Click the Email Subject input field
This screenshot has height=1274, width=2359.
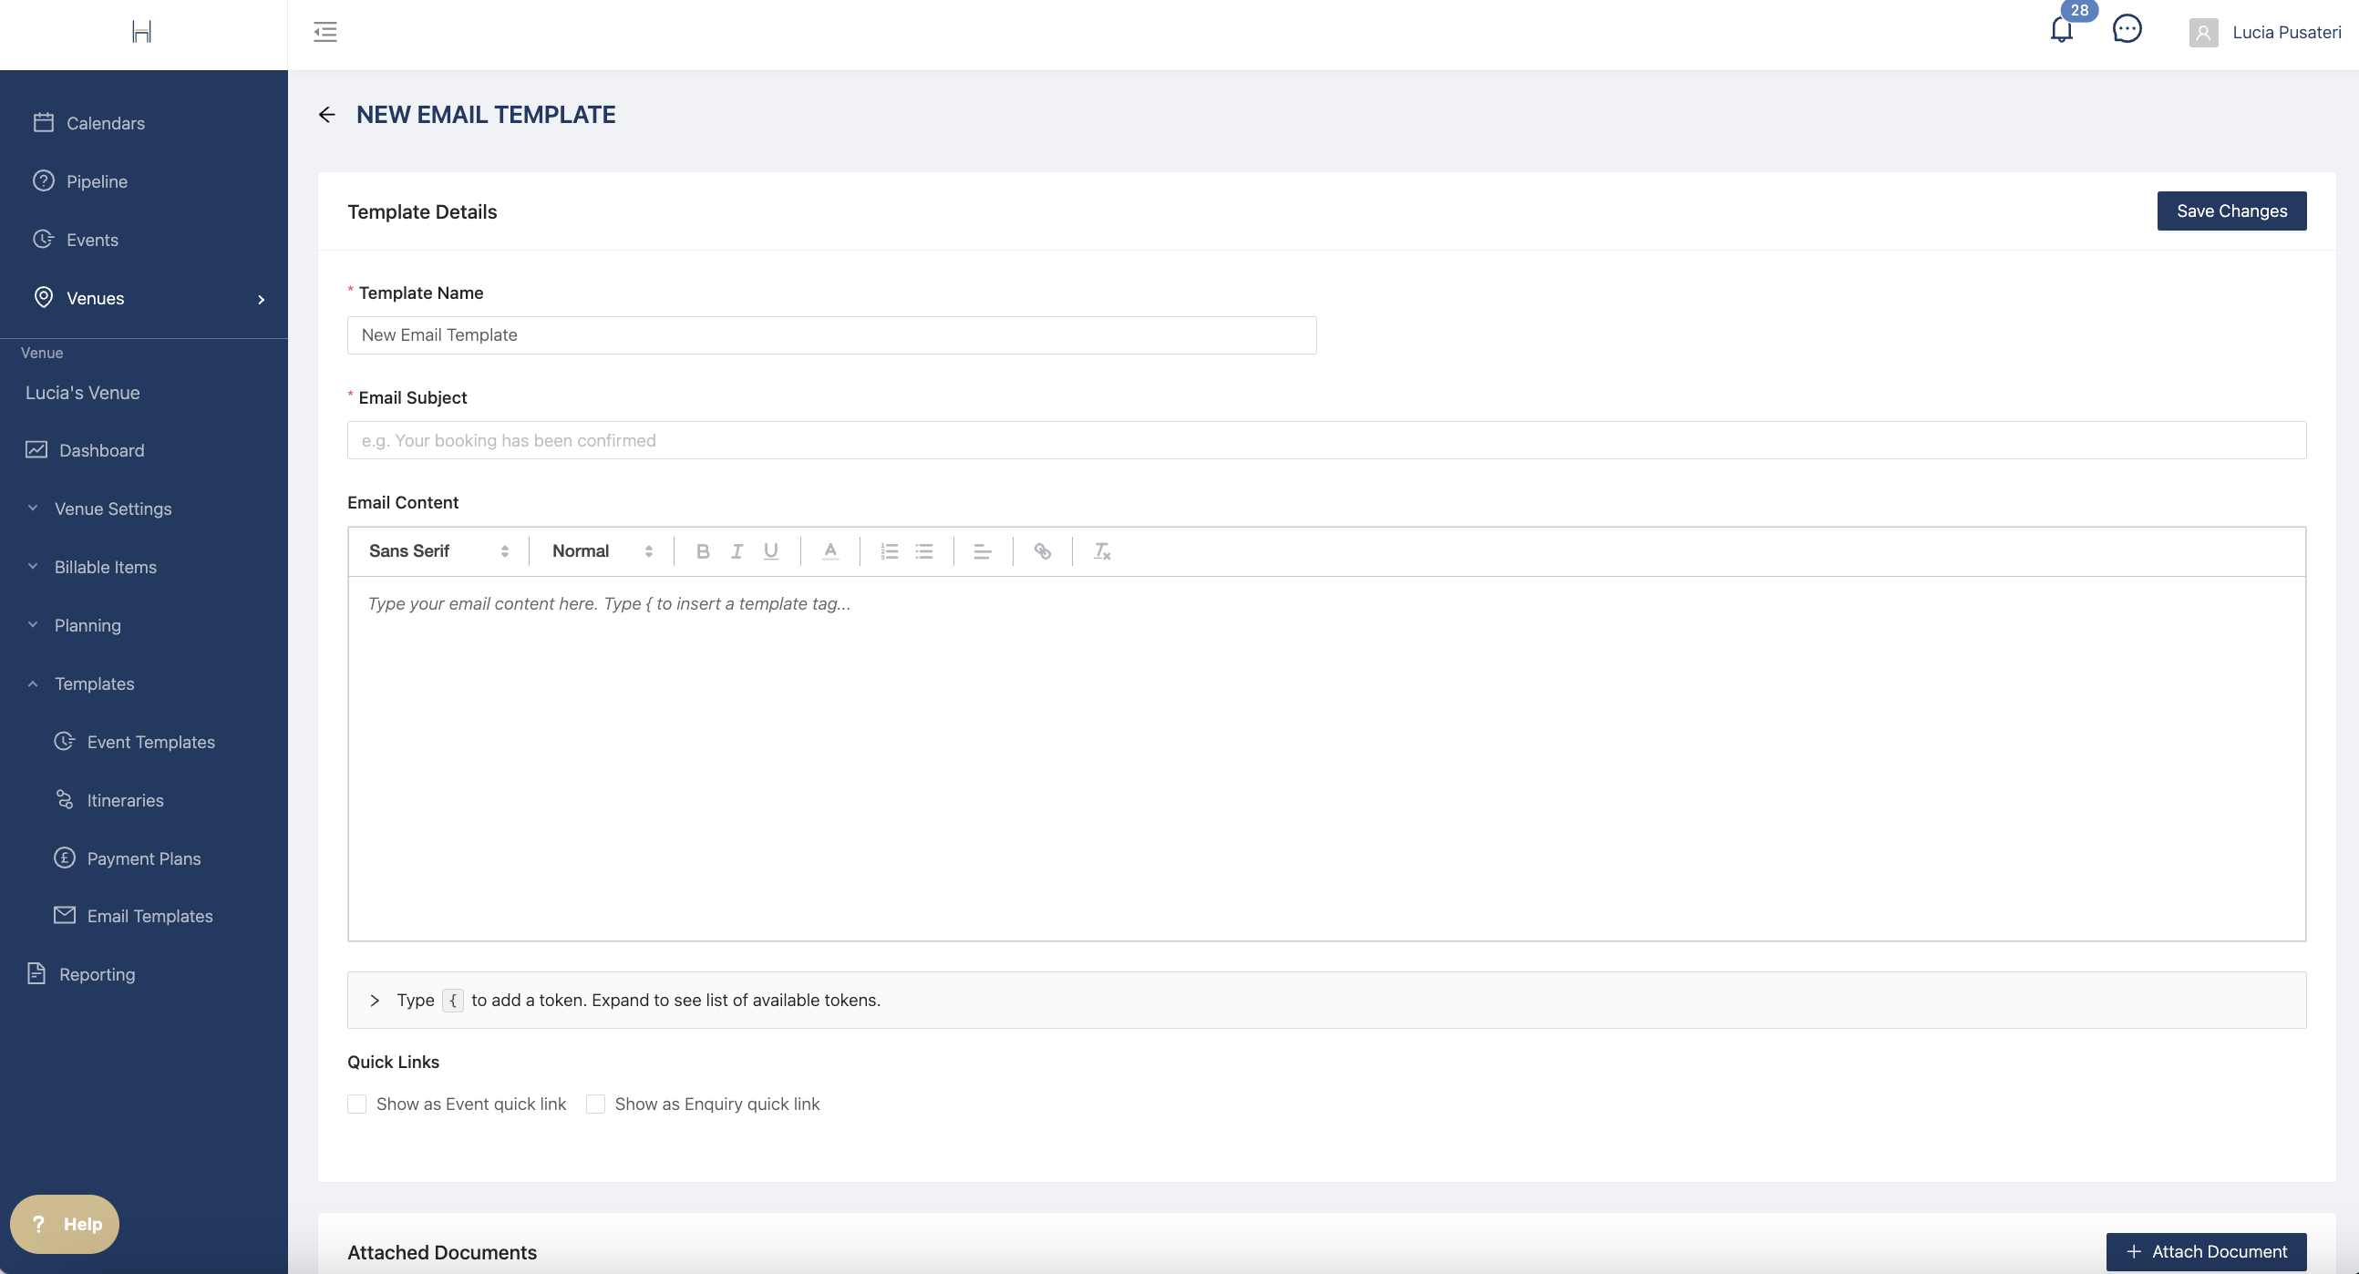(x=1326, y=440)
